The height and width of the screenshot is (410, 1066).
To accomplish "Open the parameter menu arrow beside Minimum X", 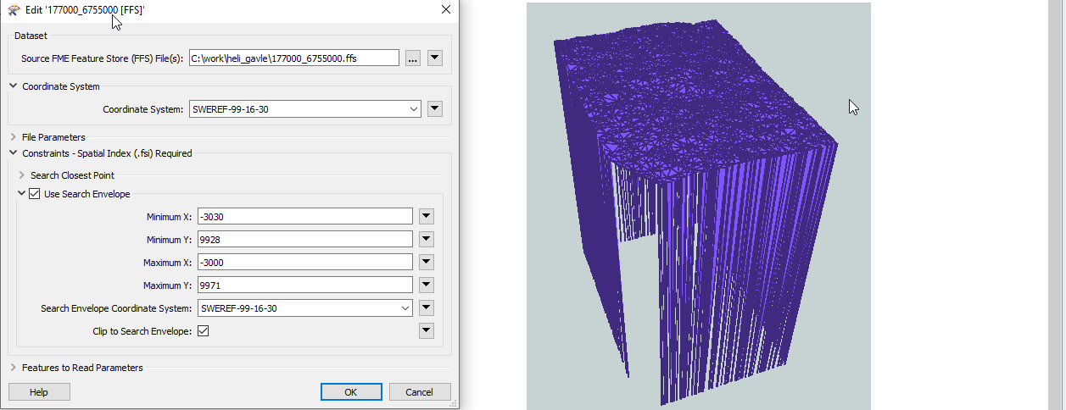I will coord(427,217).
